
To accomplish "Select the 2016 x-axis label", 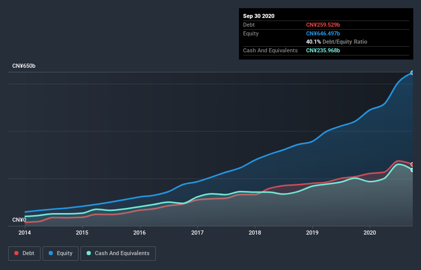I will pos(139,233).
